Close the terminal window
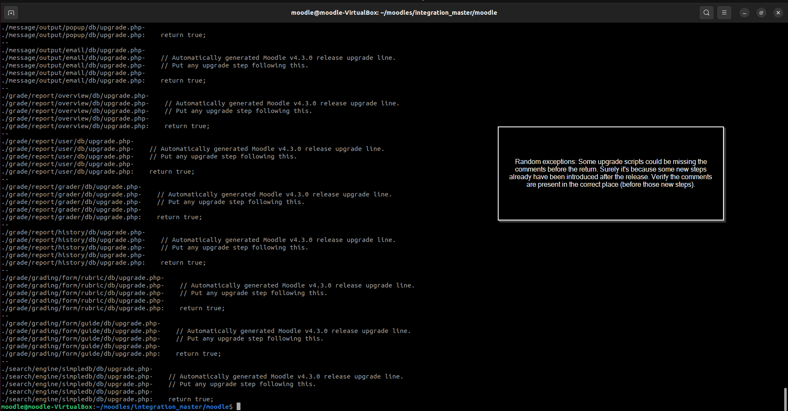Image resolution: width=788 pixels, height=411 pixels. tap(778, 13)
